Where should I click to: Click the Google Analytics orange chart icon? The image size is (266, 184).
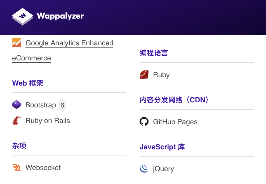[x=17, y=43]
